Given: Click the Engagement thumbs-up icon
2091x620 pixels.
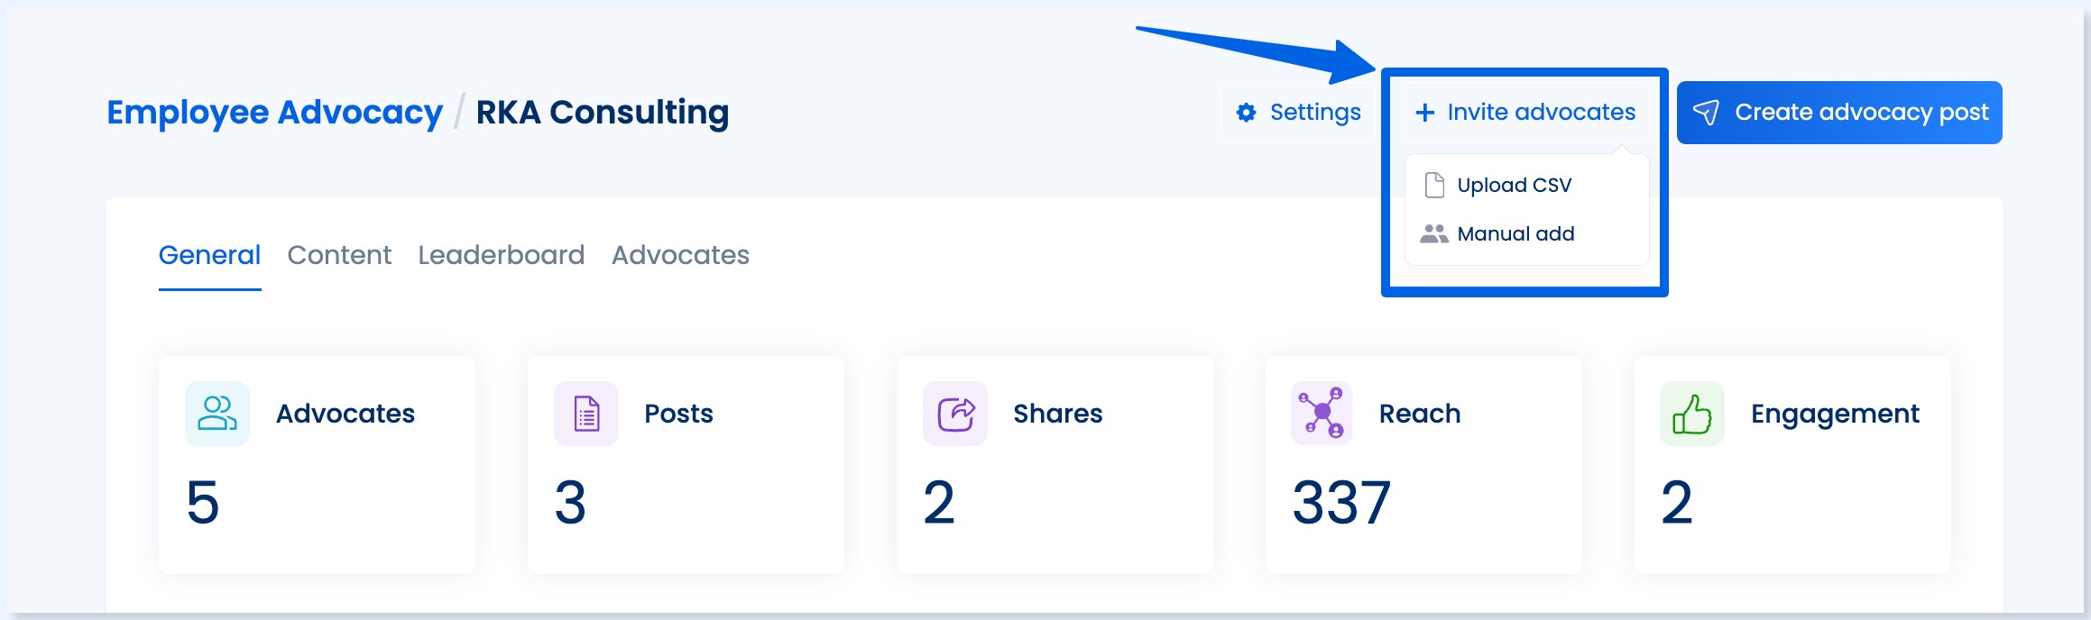Looking at the screenshot, I should 1690,414.
